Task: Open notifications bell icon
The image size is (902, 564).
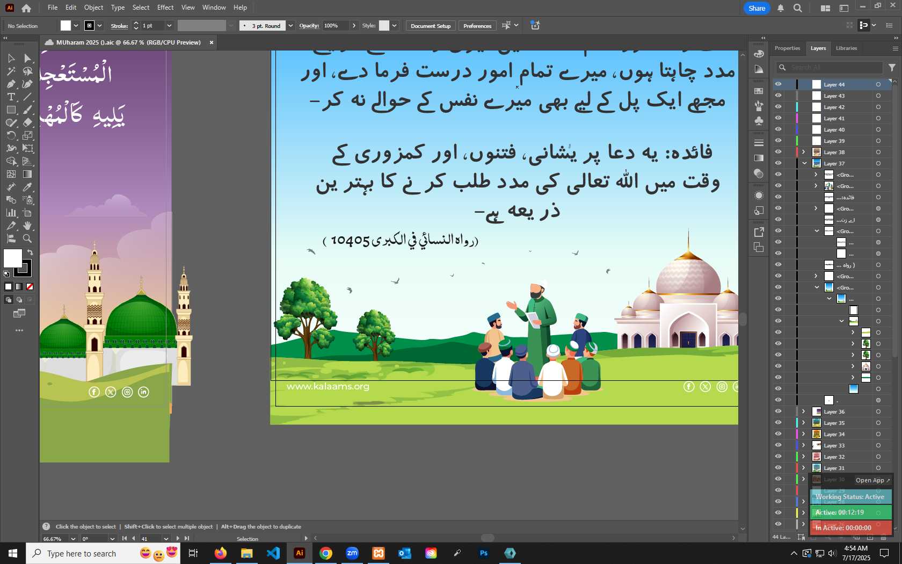Action: 781,8
